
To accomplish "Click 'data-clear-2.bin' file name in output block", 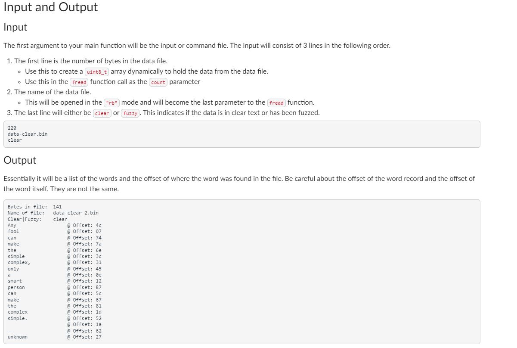I will (x=76, y=213).
